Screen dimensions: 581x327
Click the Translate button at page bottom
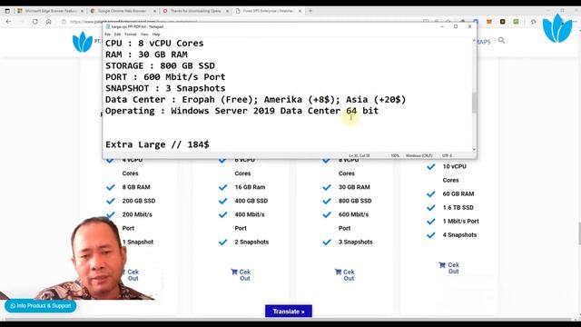coord(289,311)
